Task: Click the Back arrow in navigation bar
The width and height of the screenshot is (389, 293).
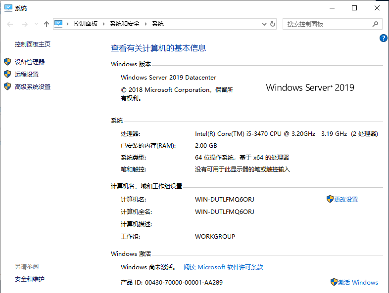Action: tap(10, 24)
